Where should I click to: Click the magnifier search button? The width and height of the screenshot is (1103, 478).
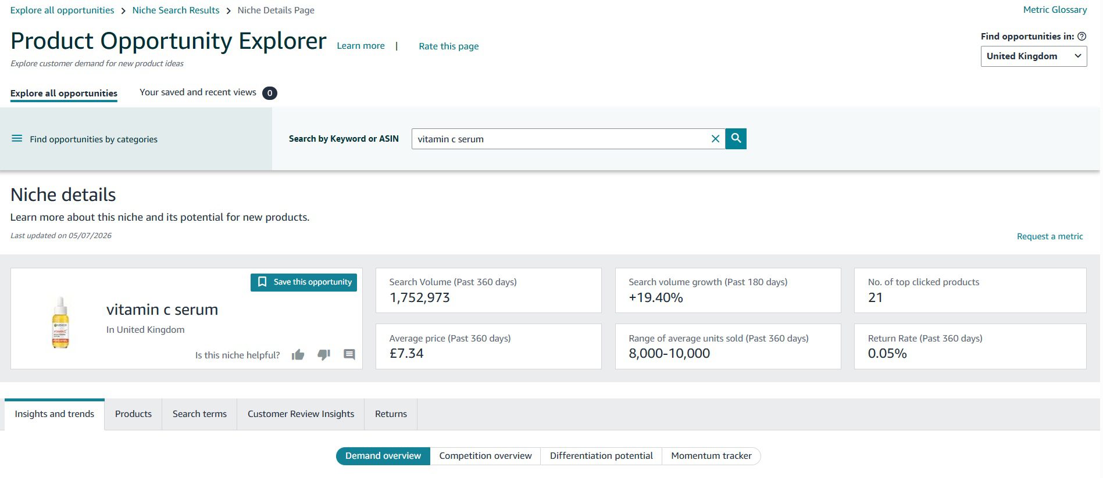point(736,139)
